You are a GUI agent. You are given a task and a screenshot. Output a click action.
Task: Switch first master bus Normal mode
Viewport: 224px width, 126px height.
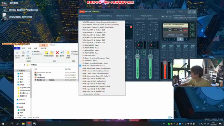[164, 46]
